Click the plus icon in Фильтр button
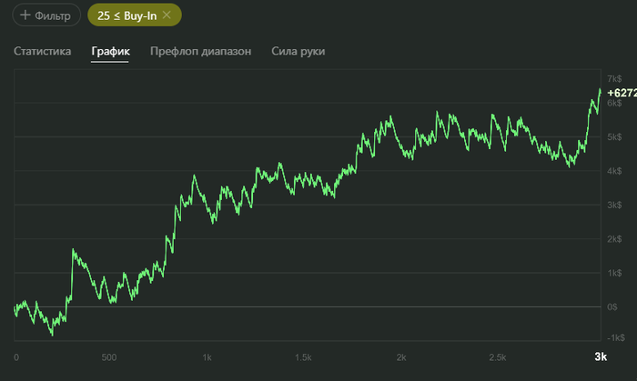 tap(25, 15)
